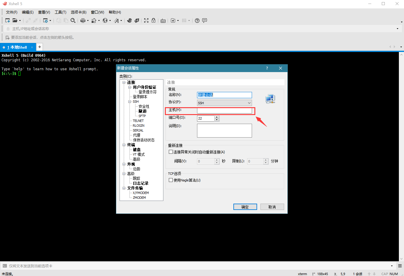The height and width of the screenshot is (276, 404).
Task: Select 代理 in the category tree
Action: pos(137,135)
